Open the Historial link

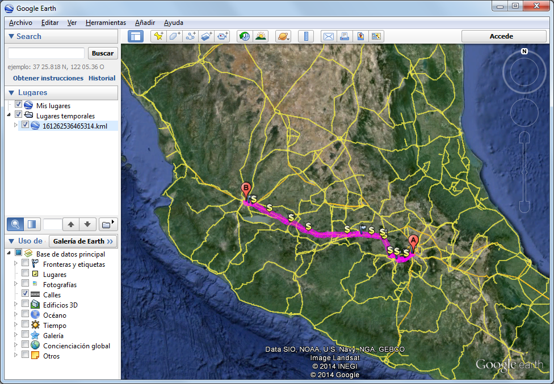tap(102, 78)
